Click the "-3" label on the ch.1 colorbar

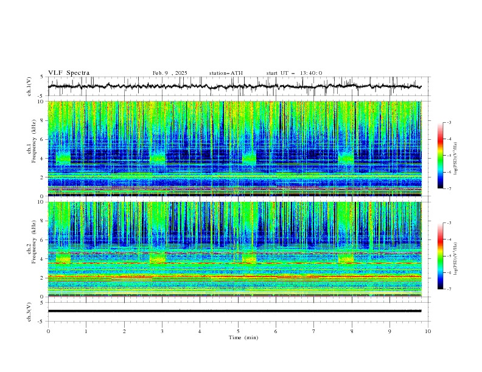(x=449, y=122)
